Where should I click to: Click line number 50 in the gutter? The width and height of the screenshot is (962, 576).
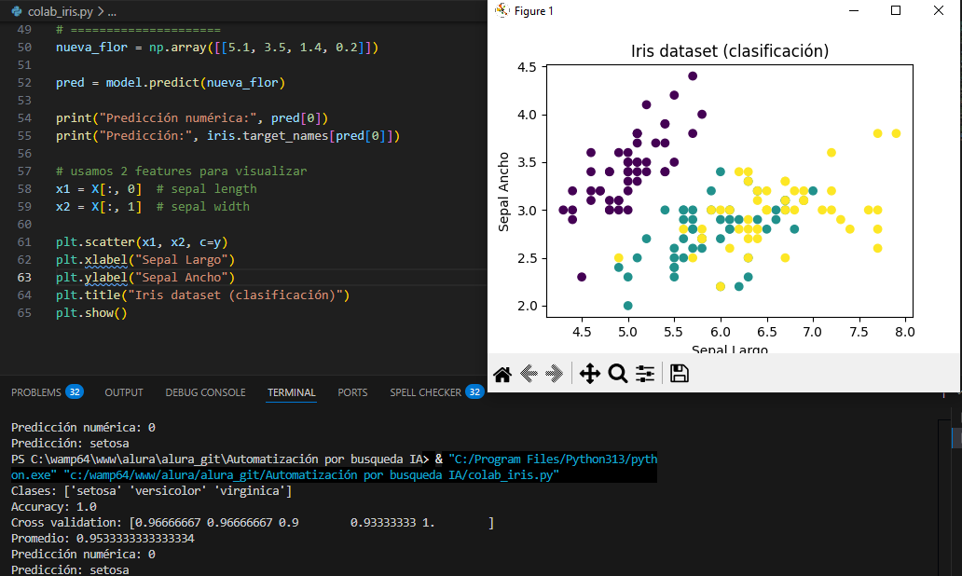pos(24,48)
